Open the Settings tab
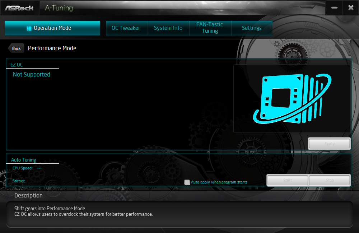Image resolution: width=359 pixels, height=233 pixels. point(252,28)
